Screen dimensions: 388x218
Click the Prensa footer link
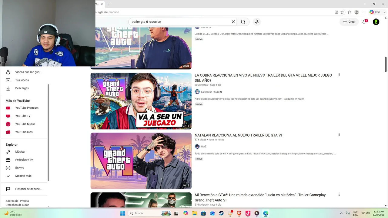point(25,201)
